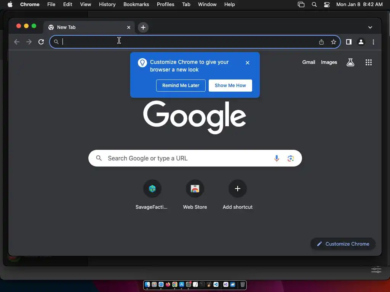Open the App Store from the Dock
Image resolution: width=390 pixels, height=292 pixels.
[182, 284]
